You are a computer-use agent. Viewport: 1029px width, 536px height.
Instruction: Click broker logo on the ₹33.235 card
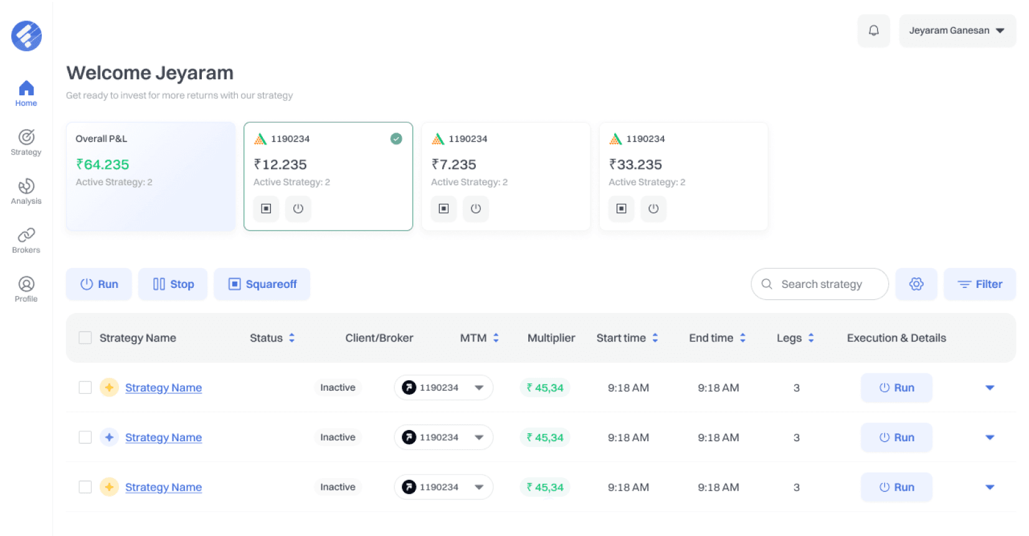(616, 139)
